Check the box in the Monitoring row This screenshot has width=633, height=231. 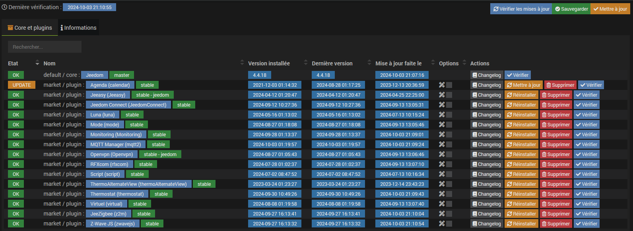[x=449, y=134]
